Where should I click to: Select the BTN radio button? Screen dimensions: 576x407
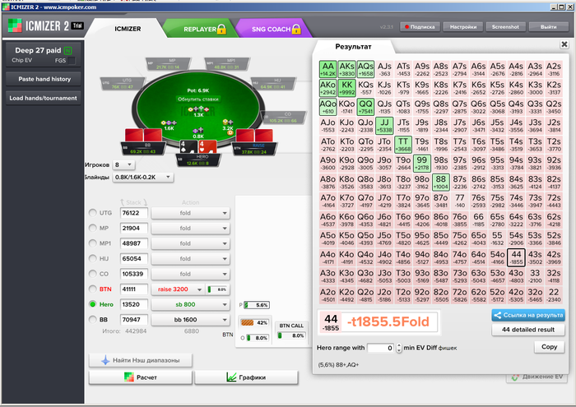(92, 289)
